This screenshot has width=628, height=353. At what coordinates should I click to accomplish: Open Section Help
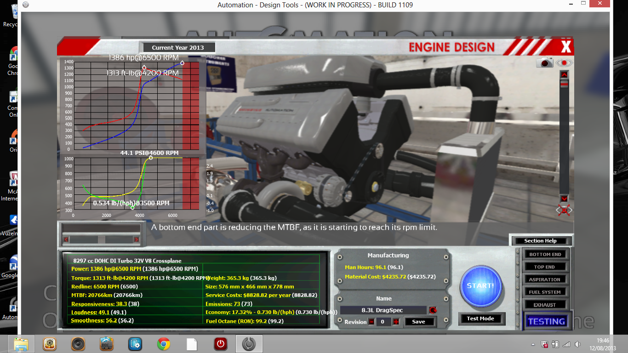pyautogui.click(x=541, y=241)
